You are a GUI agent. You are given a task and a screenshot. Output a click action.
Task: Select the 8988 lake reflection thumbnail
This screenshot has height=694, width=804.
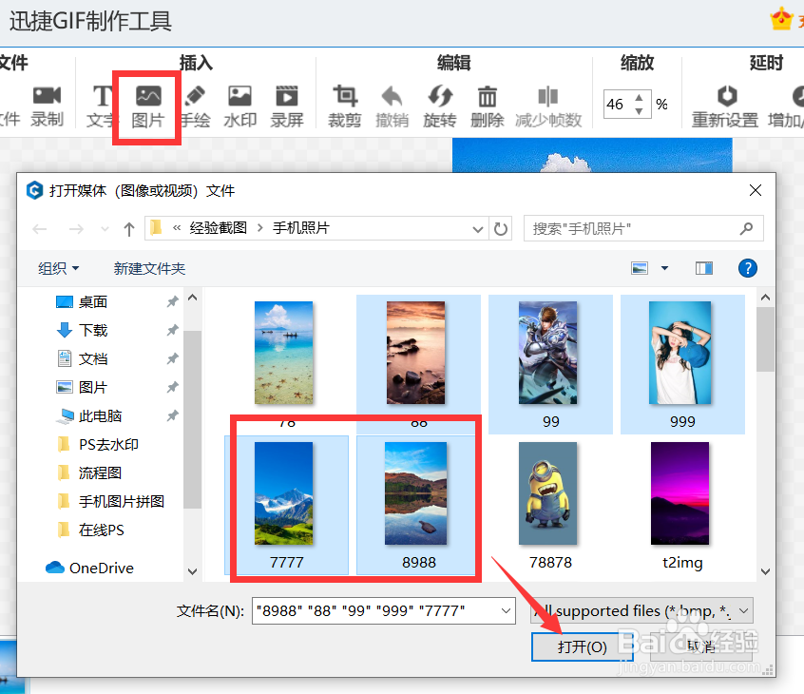[416, 492]
